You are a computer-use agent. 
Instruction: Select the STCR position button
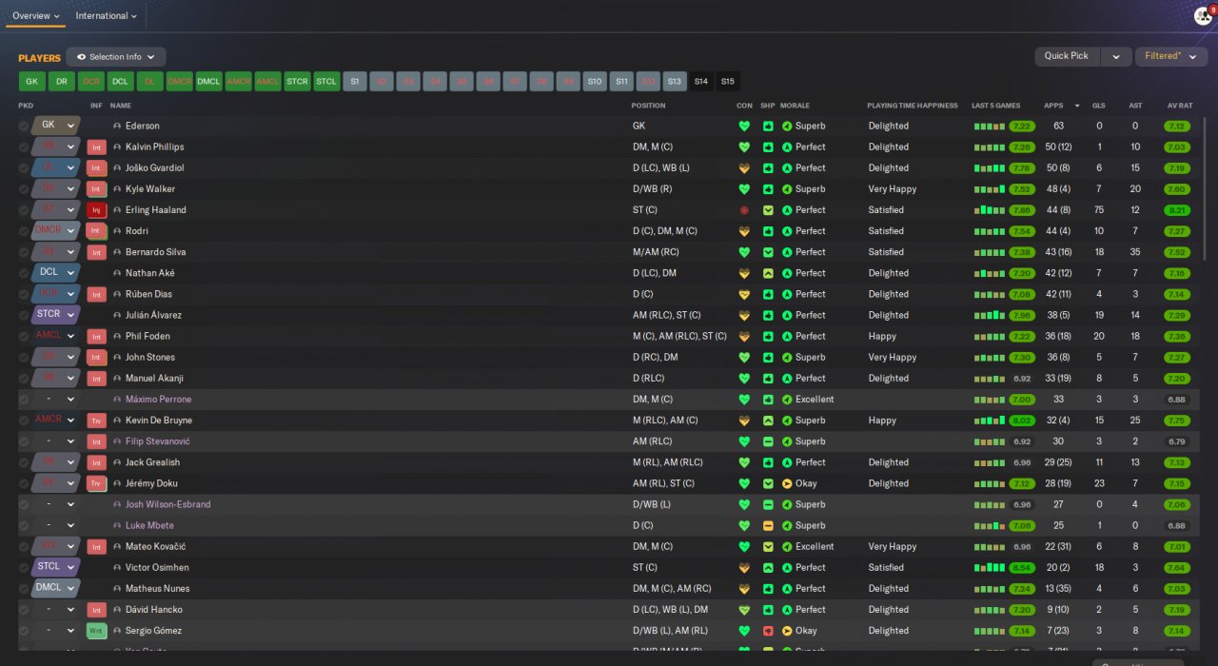297,82
